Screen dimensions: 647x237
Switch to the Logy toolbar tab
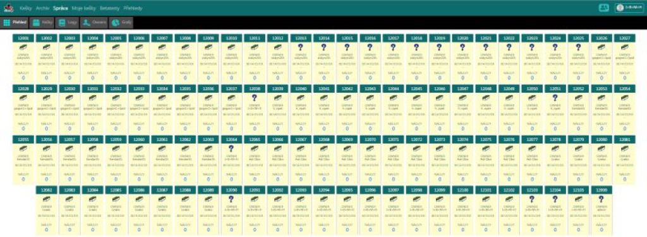coord(68,23)
